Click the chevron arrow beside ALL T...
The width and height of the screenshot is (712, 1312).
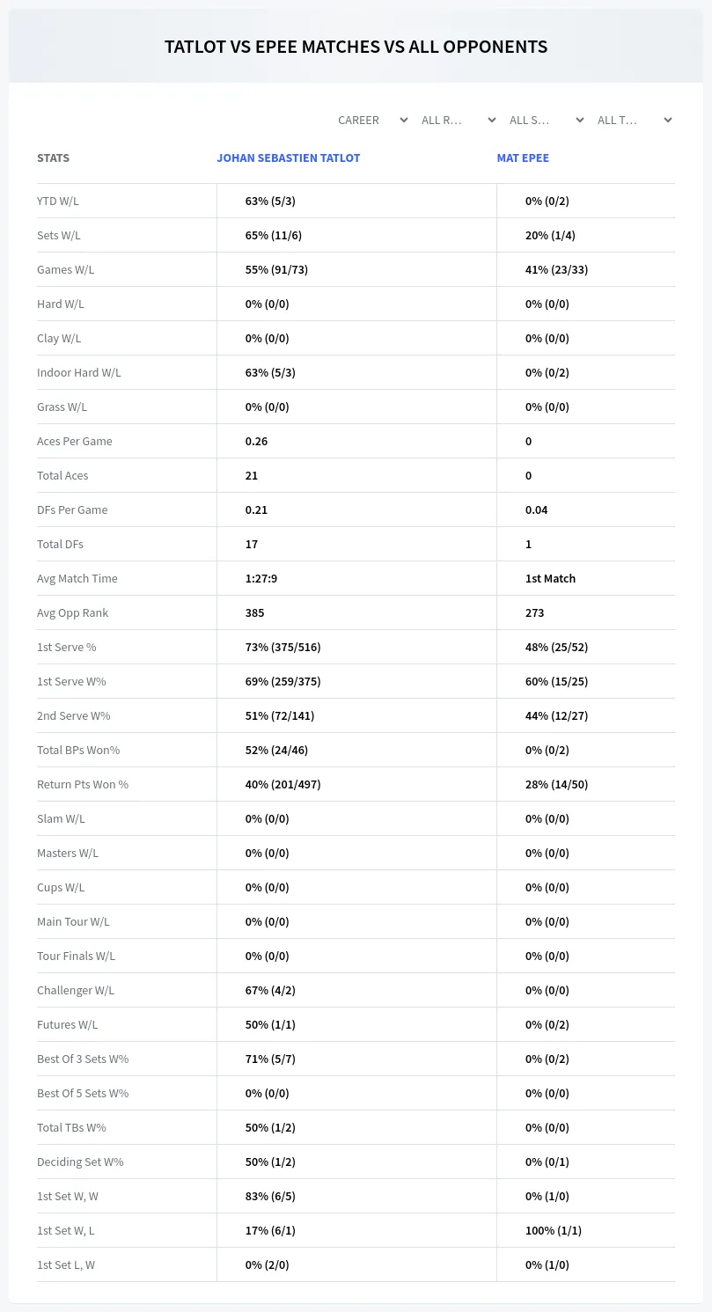pyautogui.click(x=668, y=120)
